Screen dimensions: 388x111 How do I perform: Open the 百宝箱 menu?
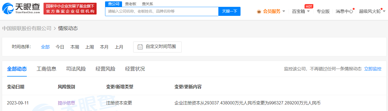point(299,11)
